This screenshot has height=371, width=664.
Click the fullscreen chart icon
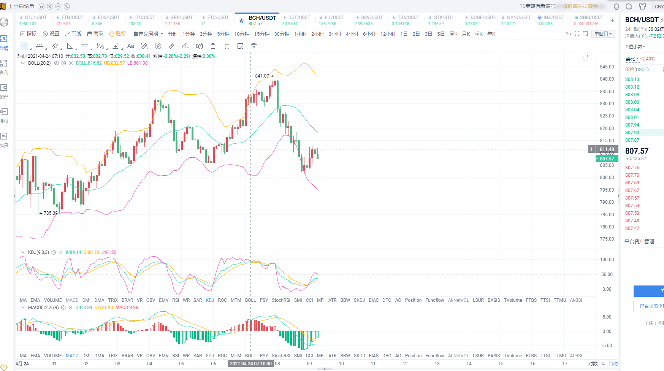[577, 34]
